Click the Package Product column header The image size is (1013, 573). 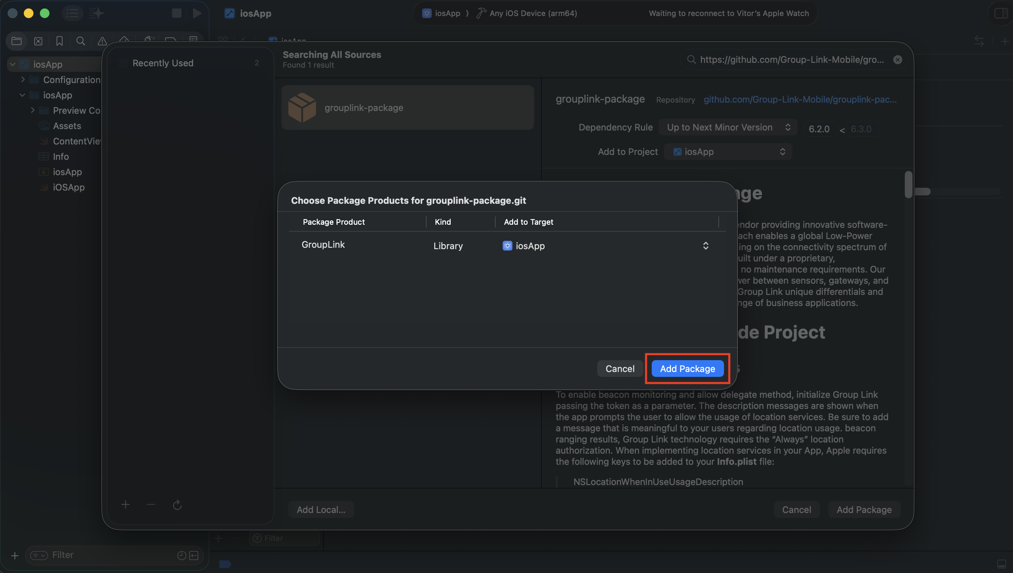(334, 222)
